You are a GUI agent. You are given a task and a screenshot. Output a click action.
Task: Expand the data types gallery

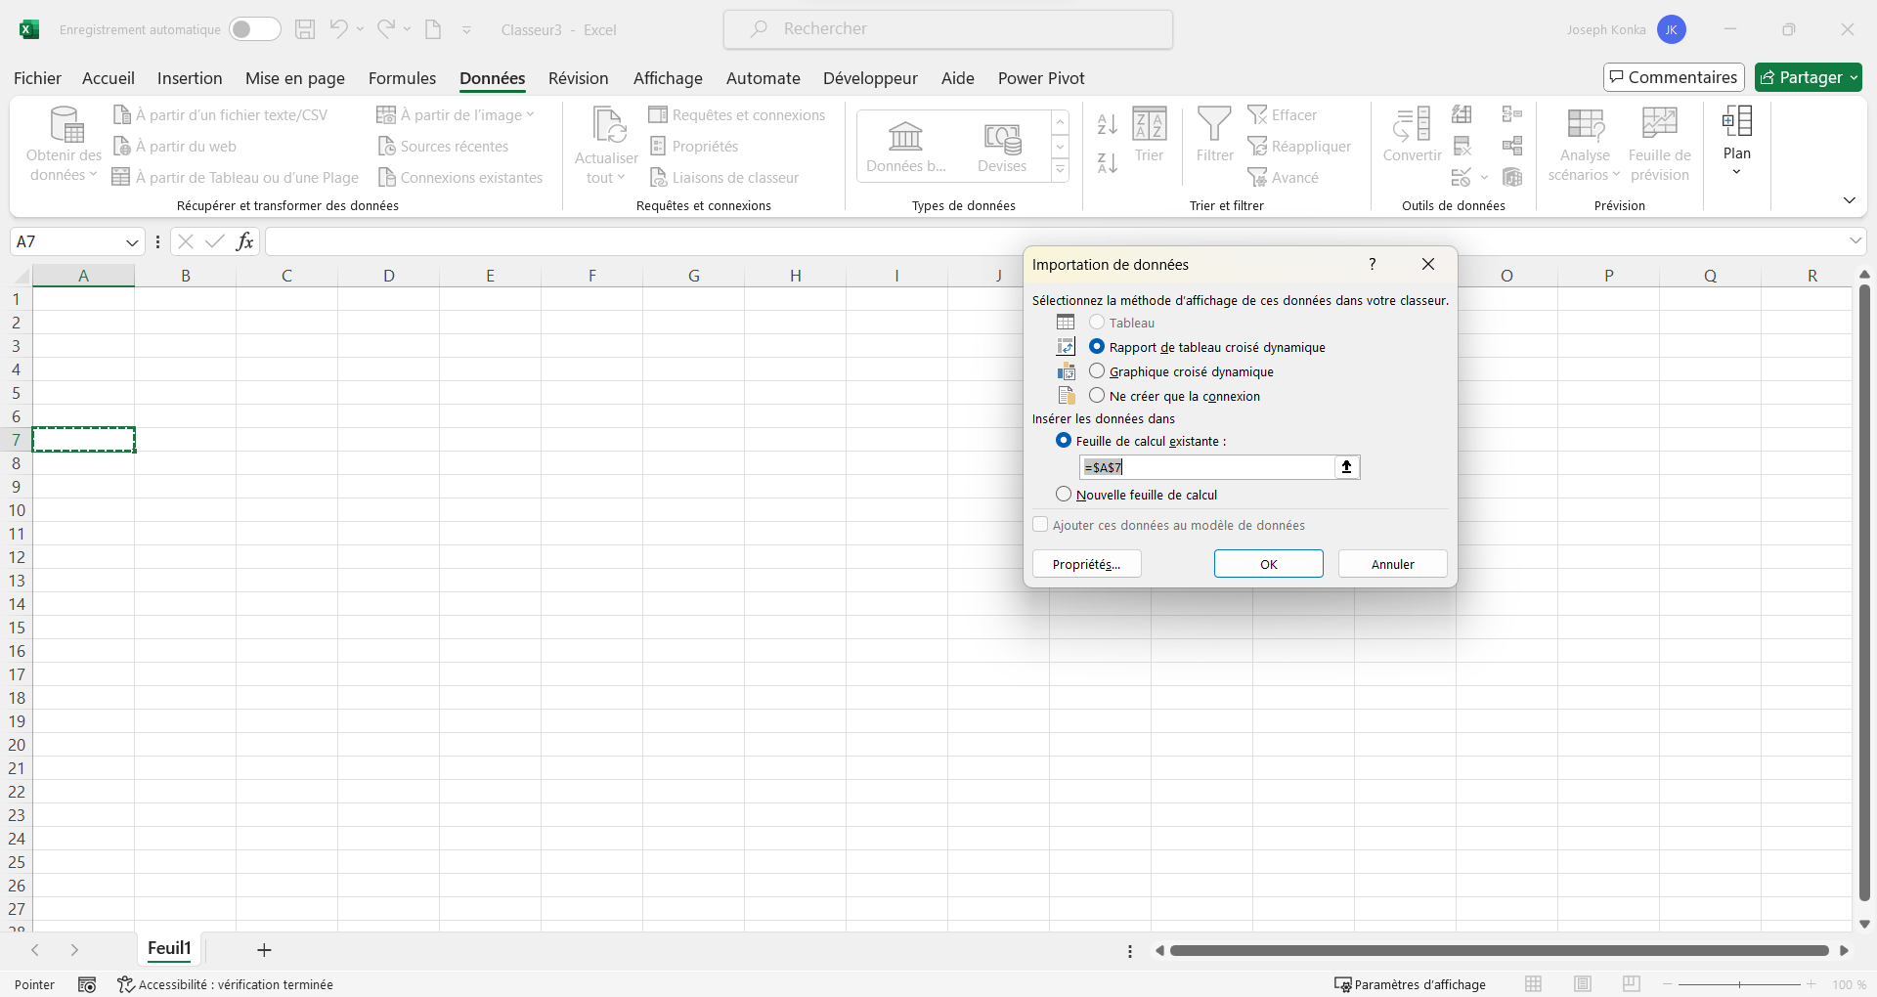pyautogui.click(x=1060, y=170)
